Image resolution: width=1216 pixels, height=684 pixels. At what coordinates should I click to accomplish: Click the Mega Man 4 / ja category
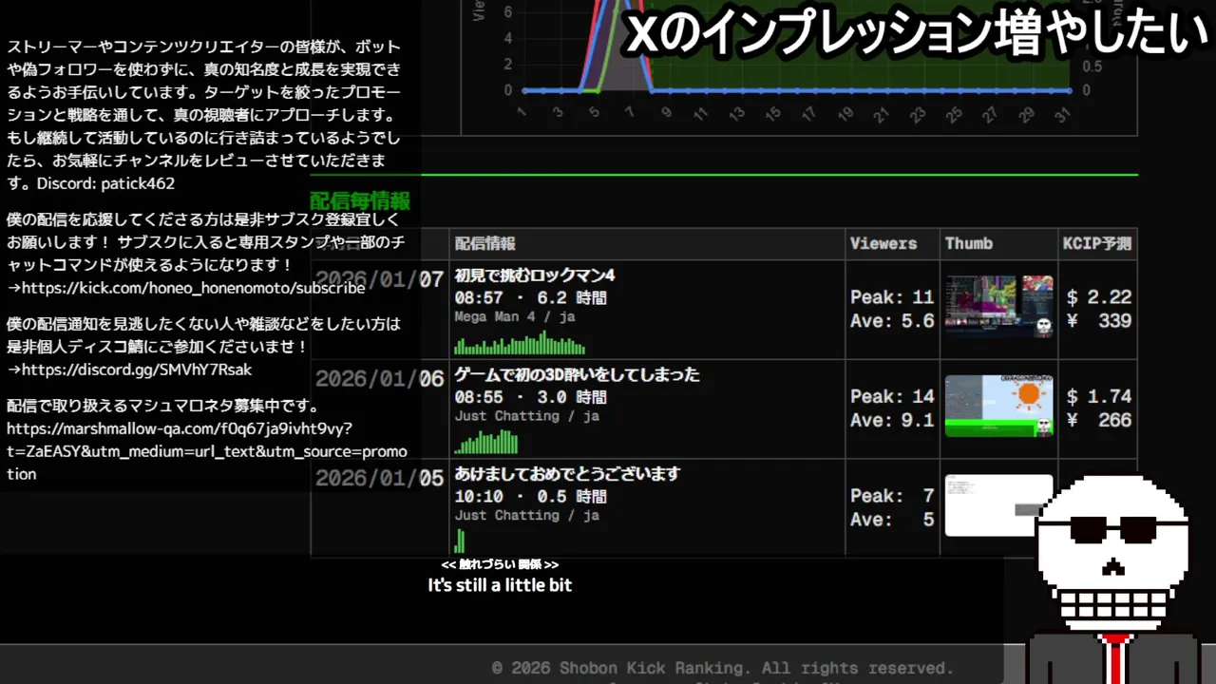pos(515,317)
